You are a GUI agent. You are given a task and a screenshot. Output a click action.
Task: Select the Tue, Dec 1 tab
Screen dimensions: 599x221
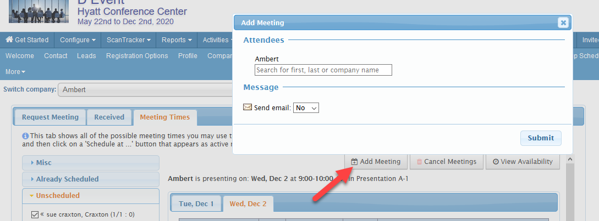196,203
